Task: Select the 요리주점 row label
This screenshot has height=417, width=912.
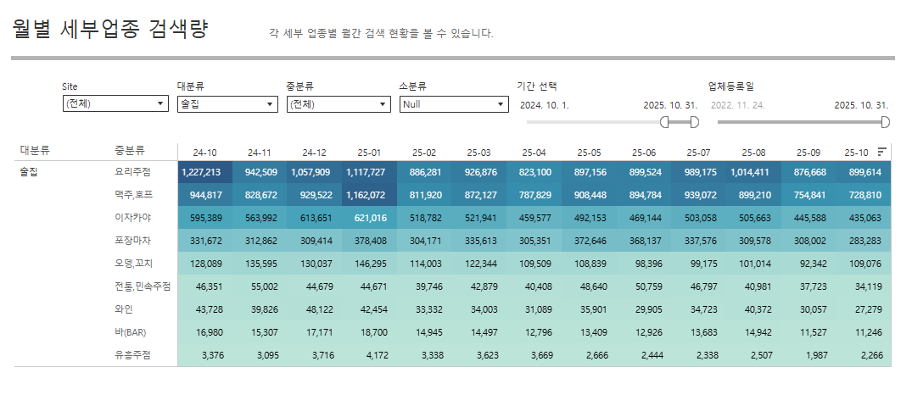Action: (x=133, y=172)
